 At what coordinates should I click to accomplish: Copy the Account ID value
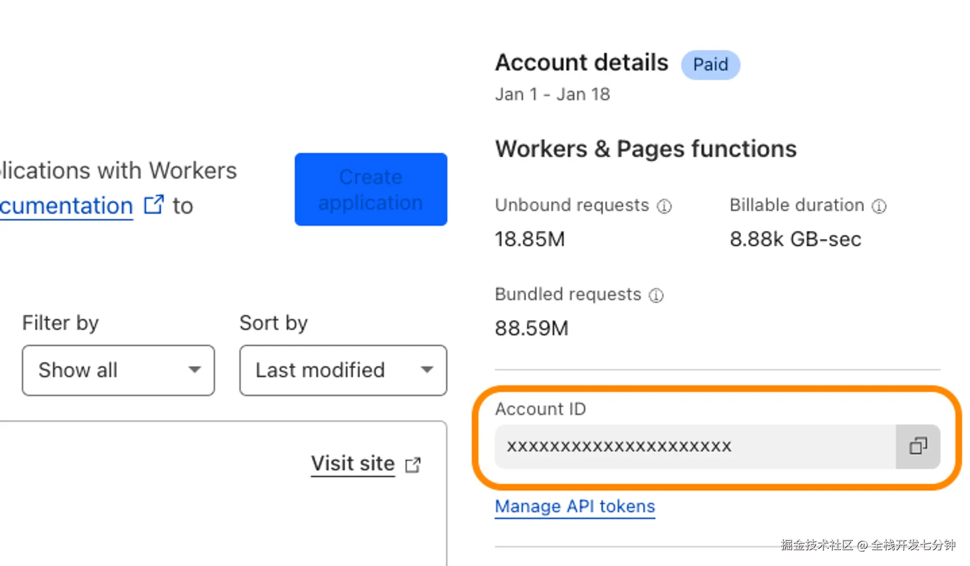click(x=918, y=446)
